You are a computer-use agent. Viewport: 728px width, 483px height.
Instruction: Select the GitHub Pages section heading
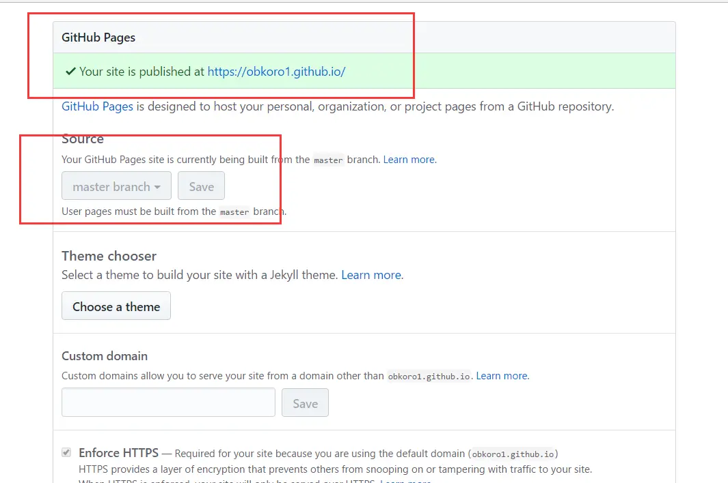click(x=98, y=37)
